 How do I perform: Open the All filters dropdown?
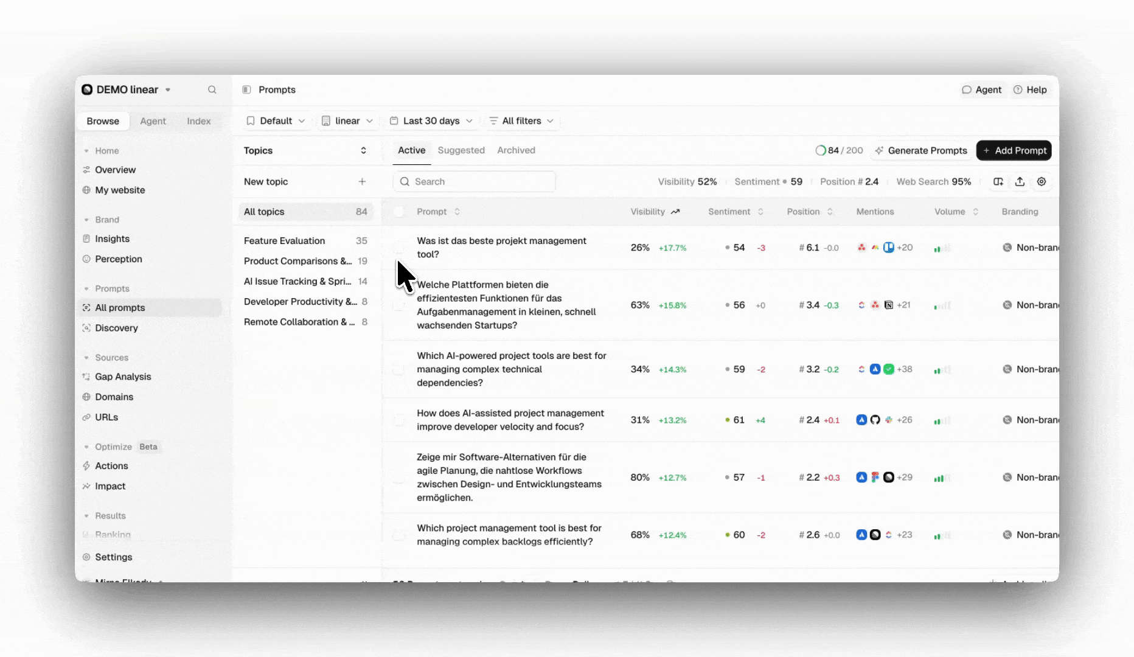pos(521,121)
